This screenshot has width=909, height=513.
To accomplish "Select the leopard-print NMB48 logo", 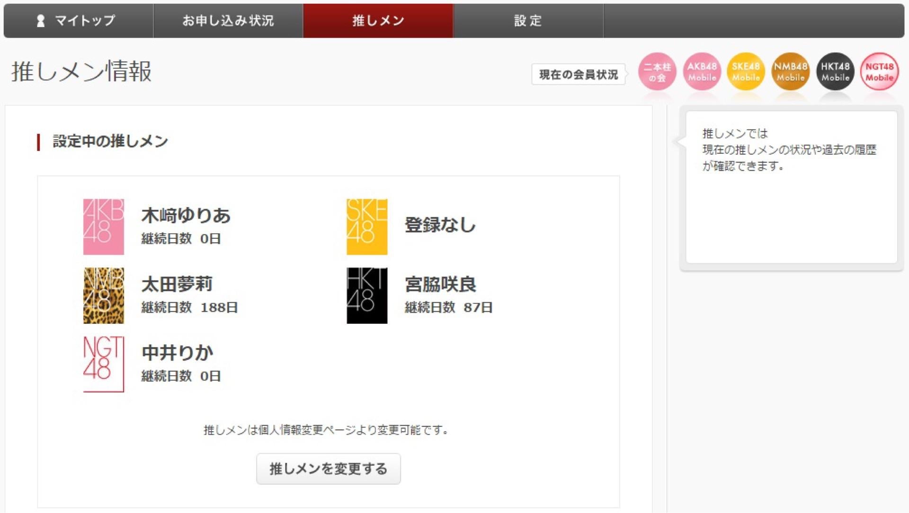I will point(104,296).
